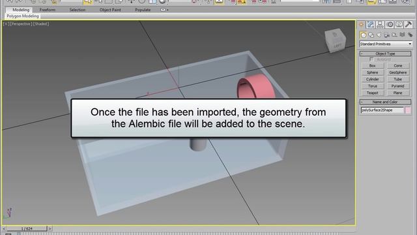This screenshot has height=235, width=417.
Task: Create a Teapot primitive
Action: (x=372, y=93)
